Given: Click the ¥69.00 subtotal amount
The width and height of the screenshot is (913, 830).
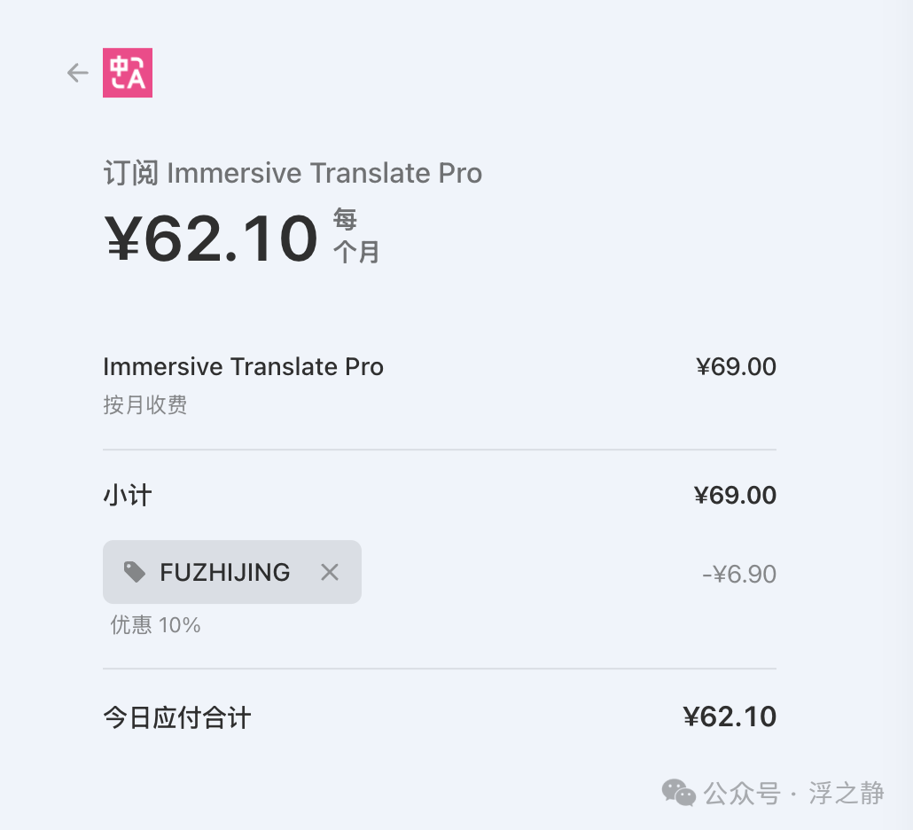Looking at the screenshot, I should coord(735,495).
